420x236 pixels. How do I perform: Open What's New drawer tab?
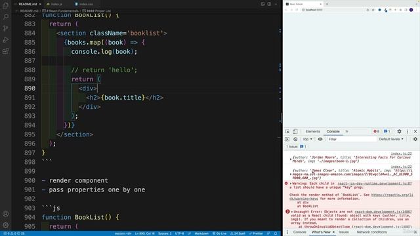(x=321, y=232)
